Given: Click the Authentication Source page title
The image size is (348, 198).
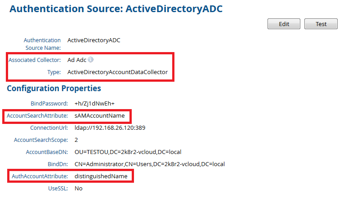Looking at the screenshot, I should [116, 8].
